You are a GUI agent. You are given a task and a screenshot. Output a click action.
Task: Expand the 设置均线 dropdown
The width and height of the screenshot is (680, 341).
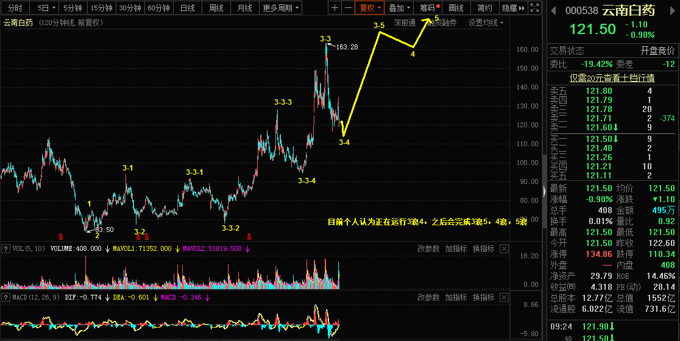486,23
